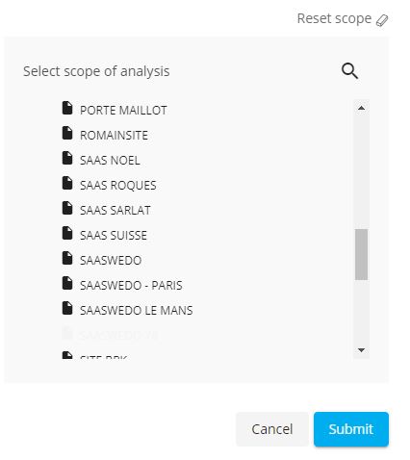Image resolution: width=410 pixels, height=460 pixels.
Task: Submit the selected scope
Action: tap(351, 429)
